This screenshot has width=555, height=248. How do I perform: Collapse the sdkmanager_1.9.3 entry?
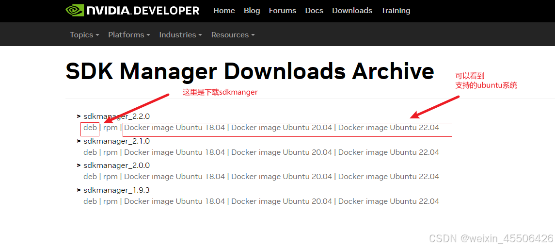[113, 190]
